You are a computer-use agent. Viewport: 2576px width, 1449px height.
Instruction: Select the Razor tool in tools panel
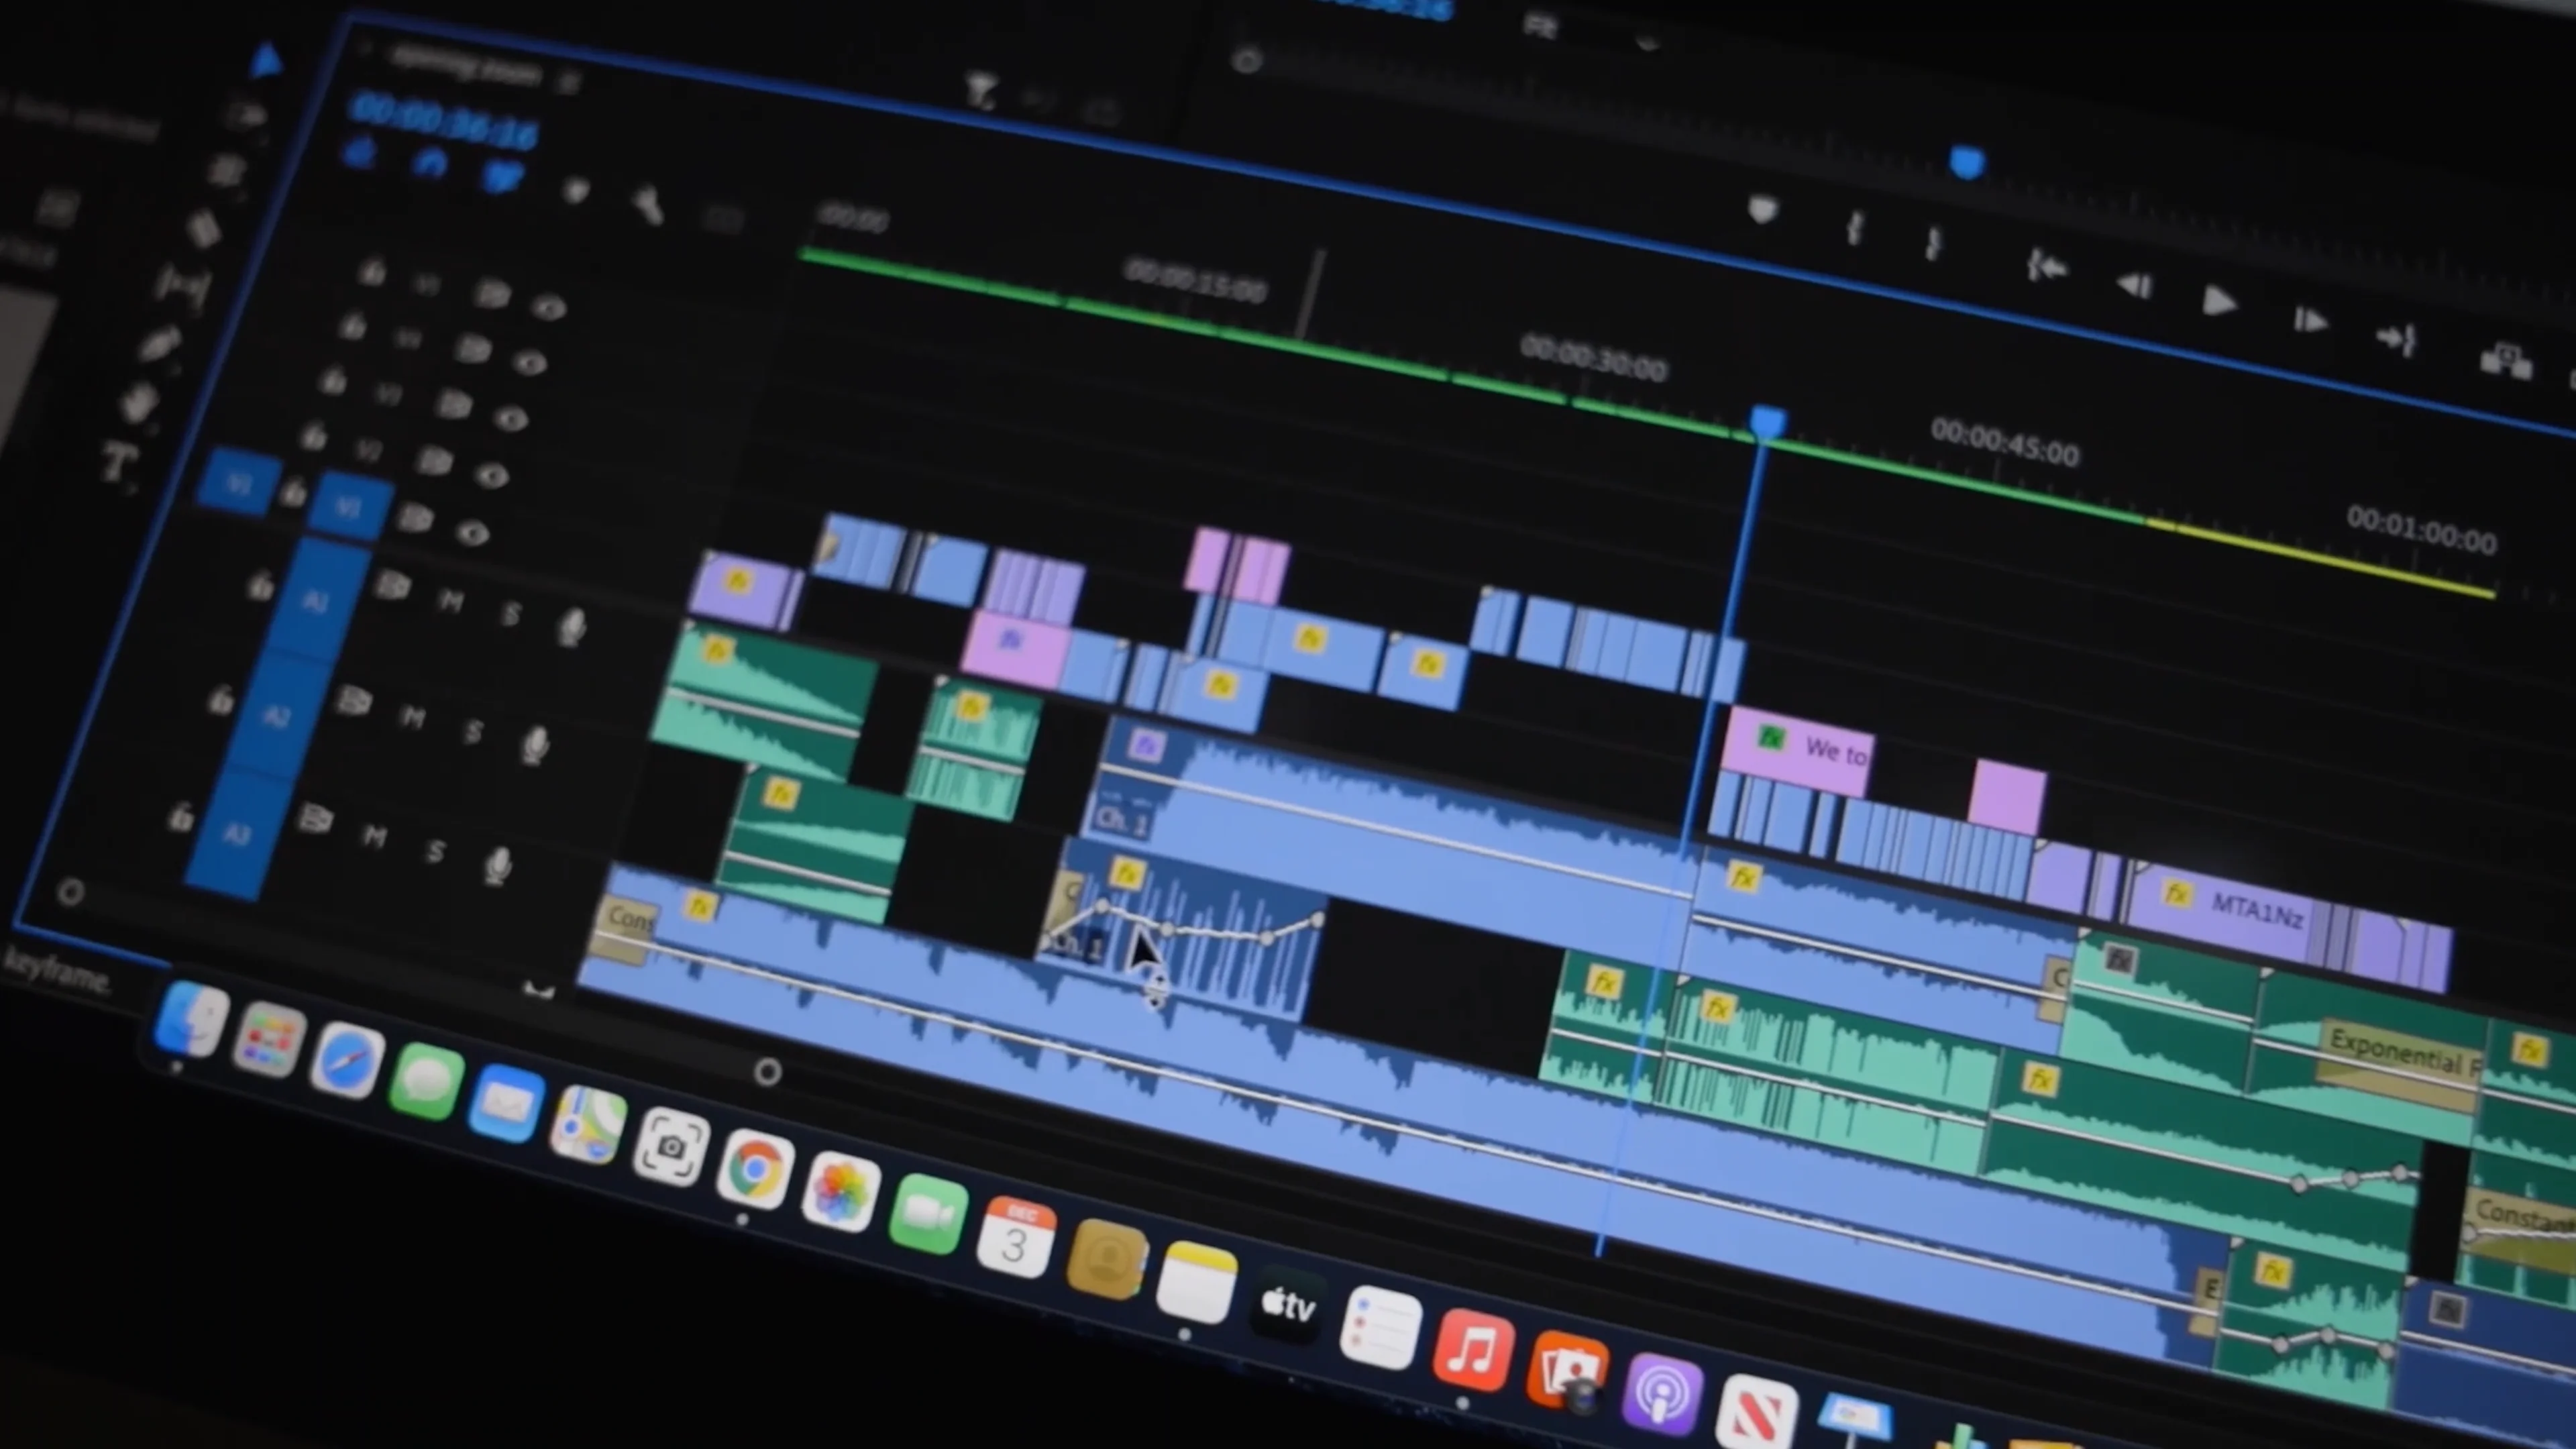point(203,229)
